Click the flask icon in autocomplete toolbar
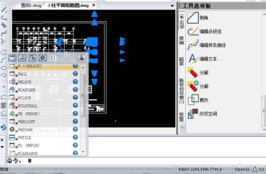266x174 pixels. pos(82,58)
